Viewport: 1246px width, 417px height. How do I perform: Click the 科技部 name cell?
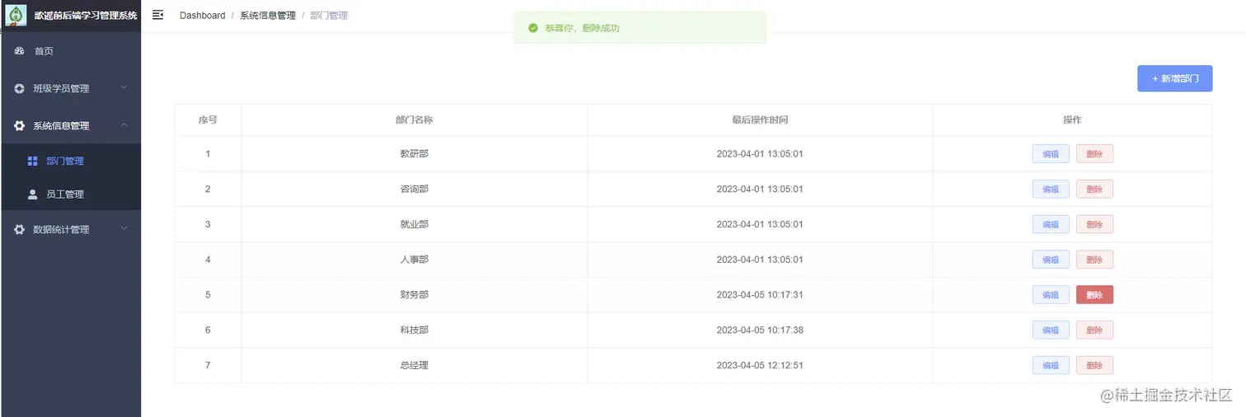414,330
